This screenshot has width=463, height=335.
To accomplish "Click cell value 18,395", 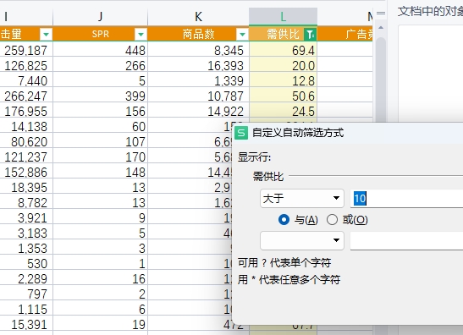I will (x=29, y=188).
